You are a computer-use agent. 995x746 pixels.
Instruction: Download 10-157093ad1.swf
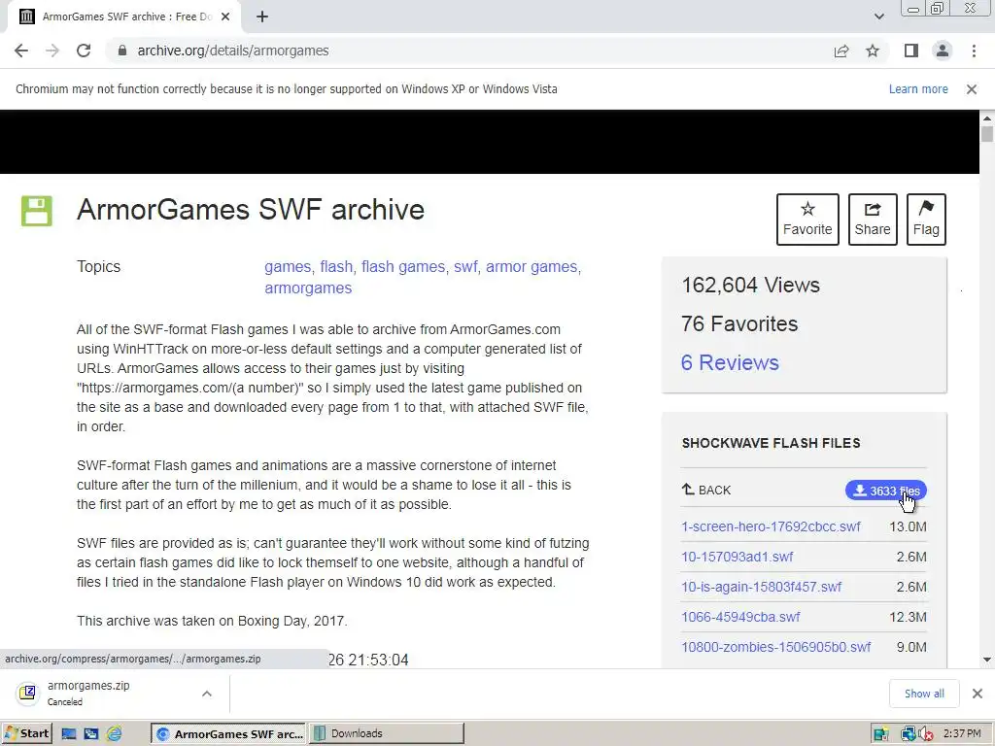pyautogui.click(x=738, y=557)
